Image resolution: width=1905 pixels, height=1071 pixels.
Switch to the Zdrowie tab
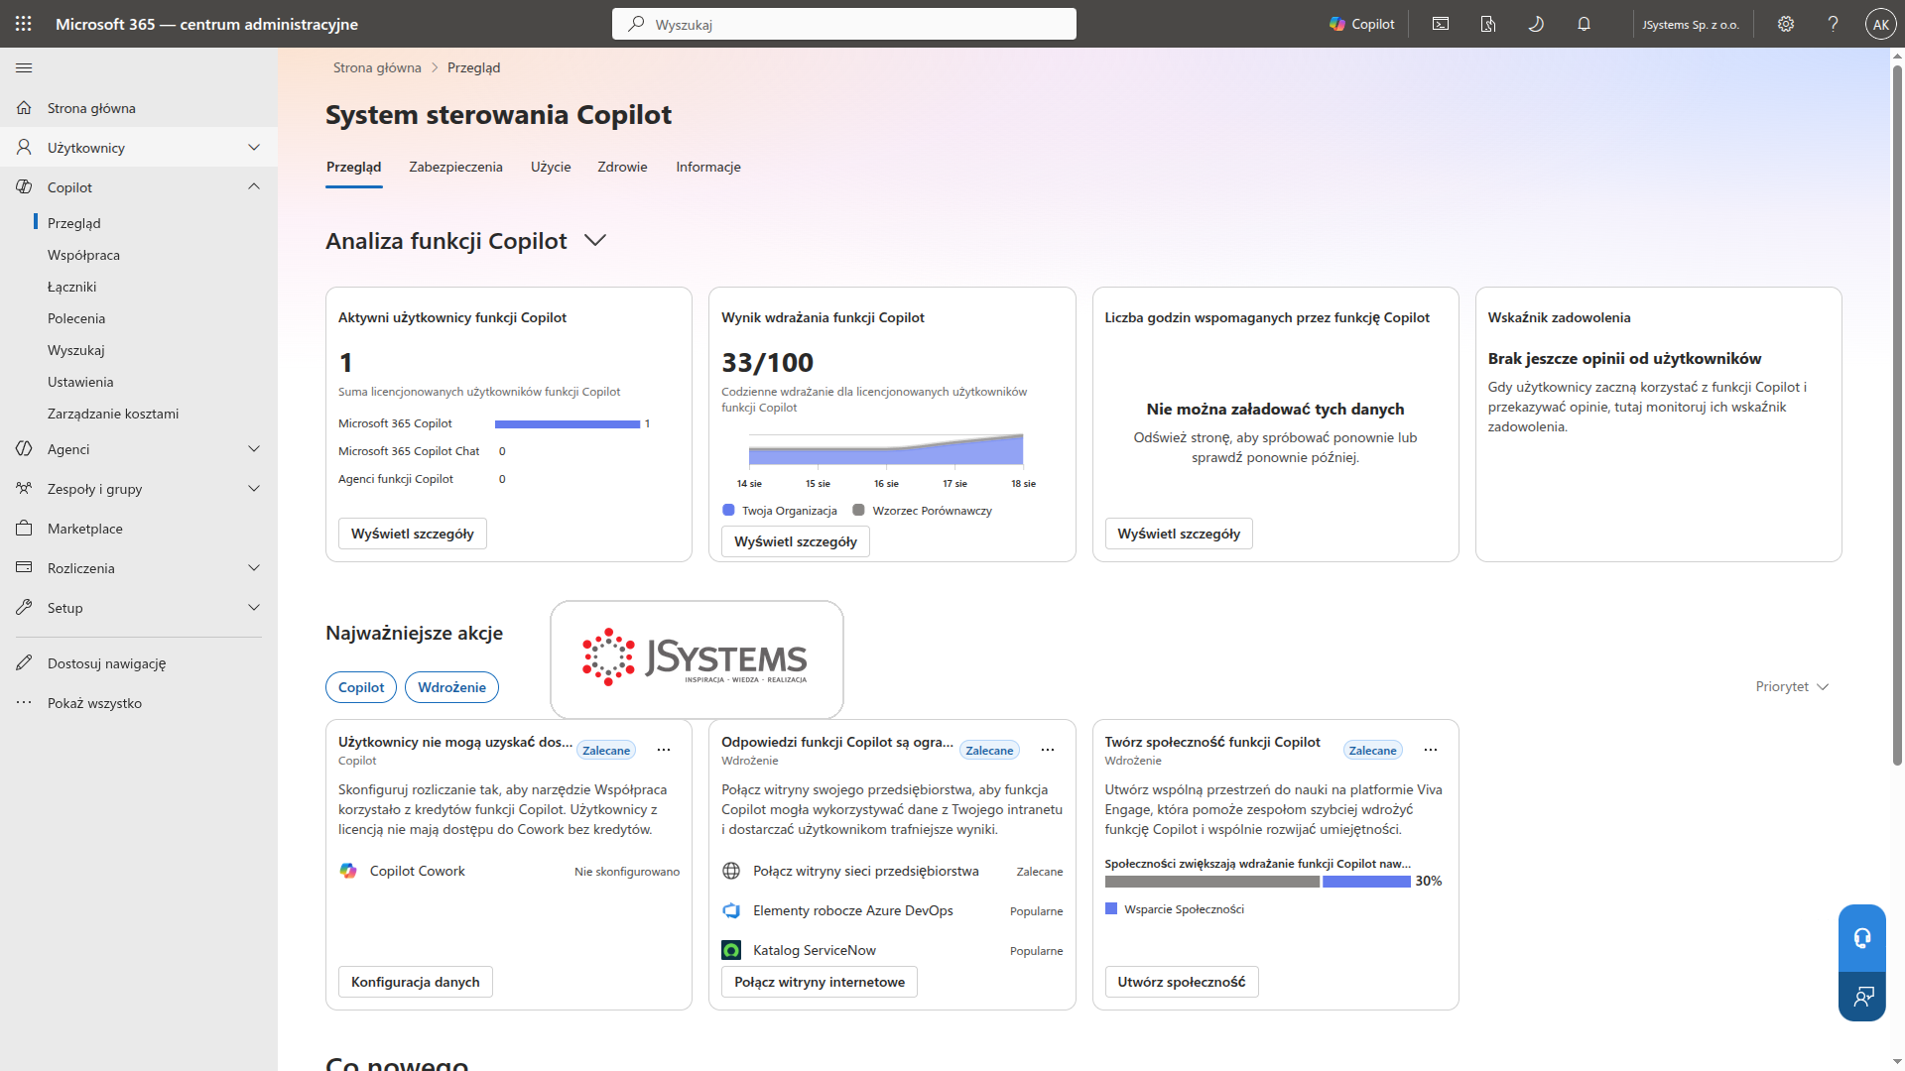pyautogui.click(x=622, y=167)
